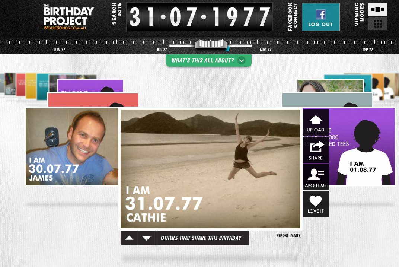Image resolution: width=399 pixels, height=267 pixels.
Task: Jump to AUG 77 on timeline
Action: coord(265,50)
